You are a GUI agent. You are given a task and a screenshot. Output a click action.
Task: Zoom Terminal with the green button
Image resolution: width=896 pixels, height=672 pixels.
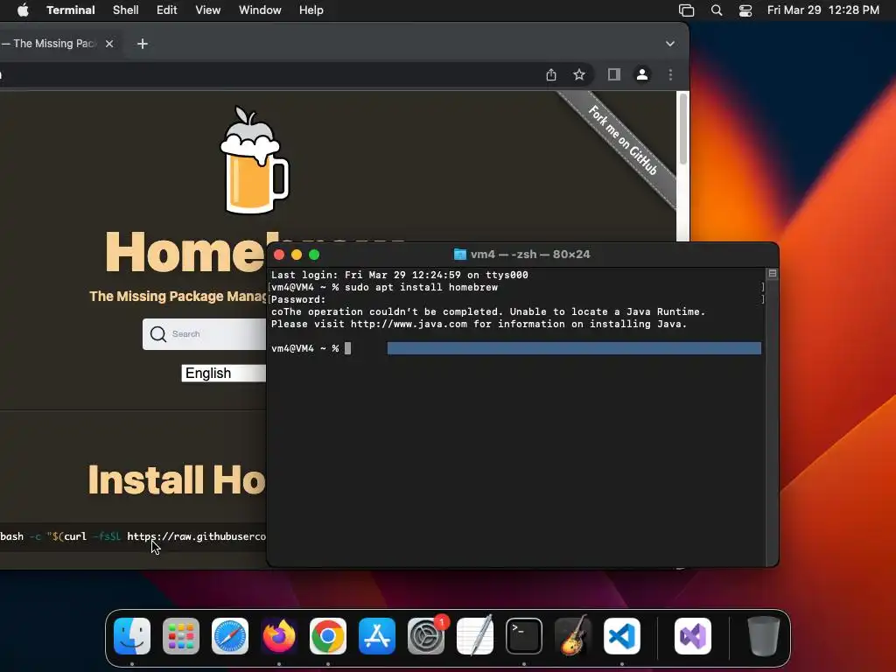pos(314,255)
